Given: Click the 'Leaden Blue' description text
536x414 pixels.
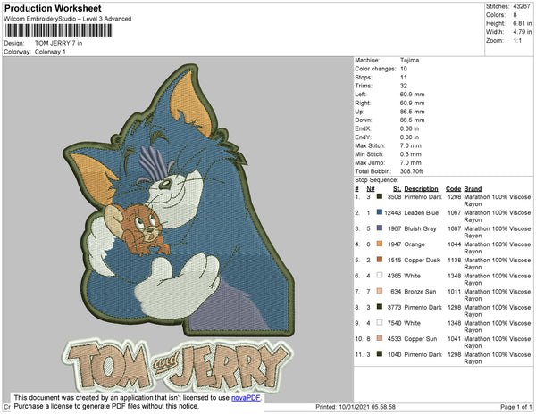Looking at the screenshot, I should 421,212.
